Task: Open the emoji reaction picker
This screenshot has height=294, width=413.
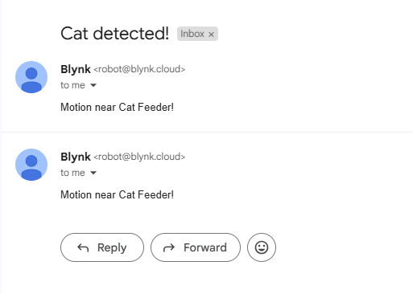Action: click(262, 247)
